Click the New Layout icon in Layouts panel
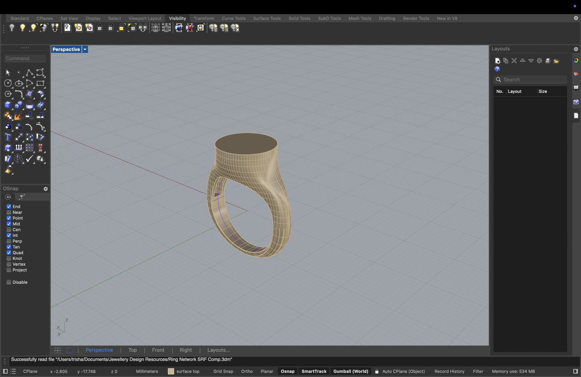The height and width of the screenshot is (377, 581). click(497, 61)
